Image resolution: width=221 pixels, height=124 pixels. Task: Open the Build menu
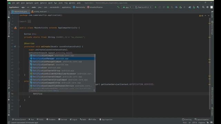pyautogui.click(x=50, y=3)
